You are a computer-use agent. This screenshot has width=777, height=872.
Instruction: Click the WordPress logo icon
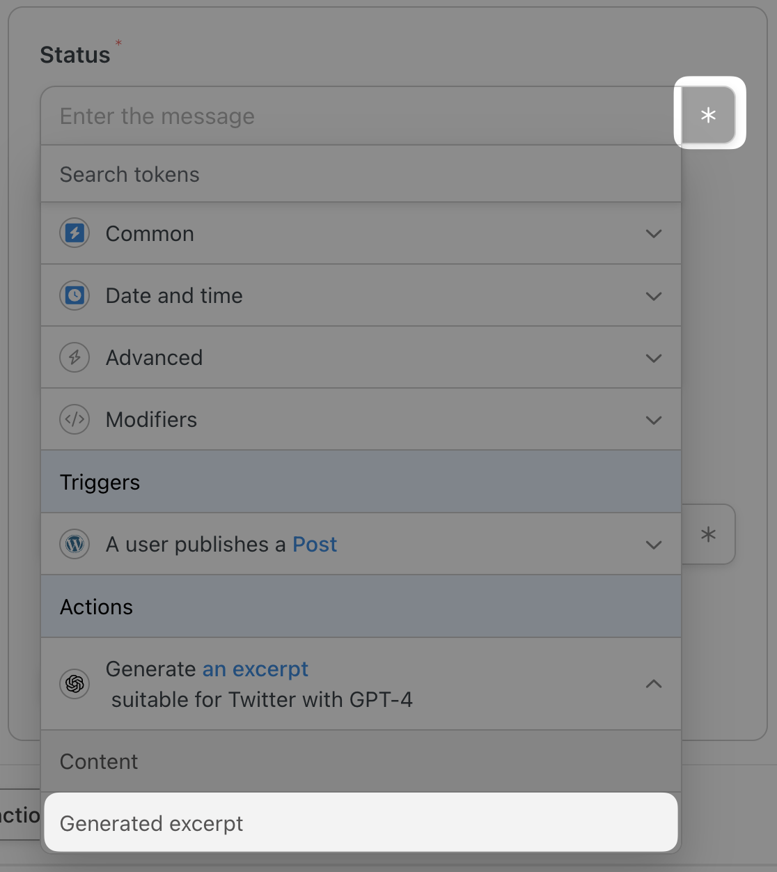coord(74,544)
